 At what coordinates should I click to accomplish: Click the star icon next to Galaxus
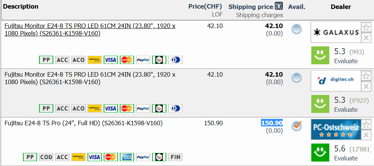tap(366, 27)
